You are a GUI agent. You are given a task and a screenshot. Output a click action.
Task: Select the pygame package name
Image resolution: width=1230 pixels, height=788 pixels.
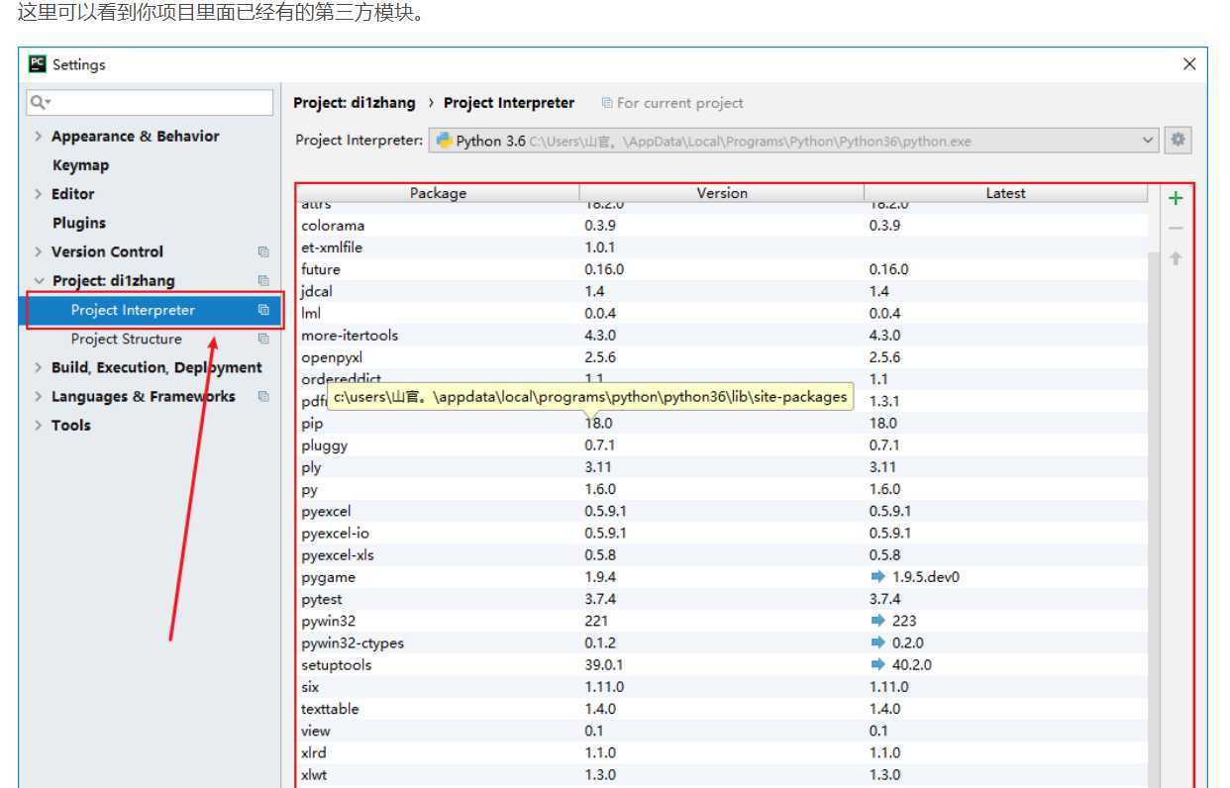tap(328, 577)
